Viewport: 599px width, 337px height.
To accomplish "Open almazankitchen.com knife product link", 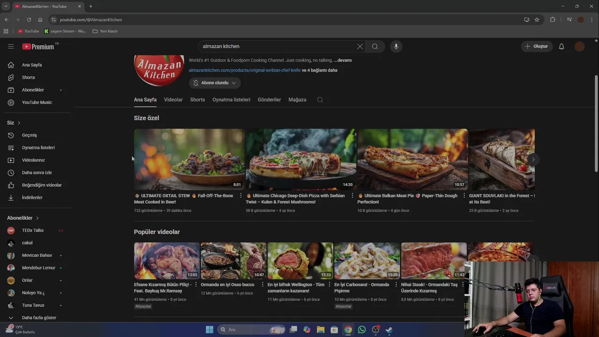I will point(245,70).
